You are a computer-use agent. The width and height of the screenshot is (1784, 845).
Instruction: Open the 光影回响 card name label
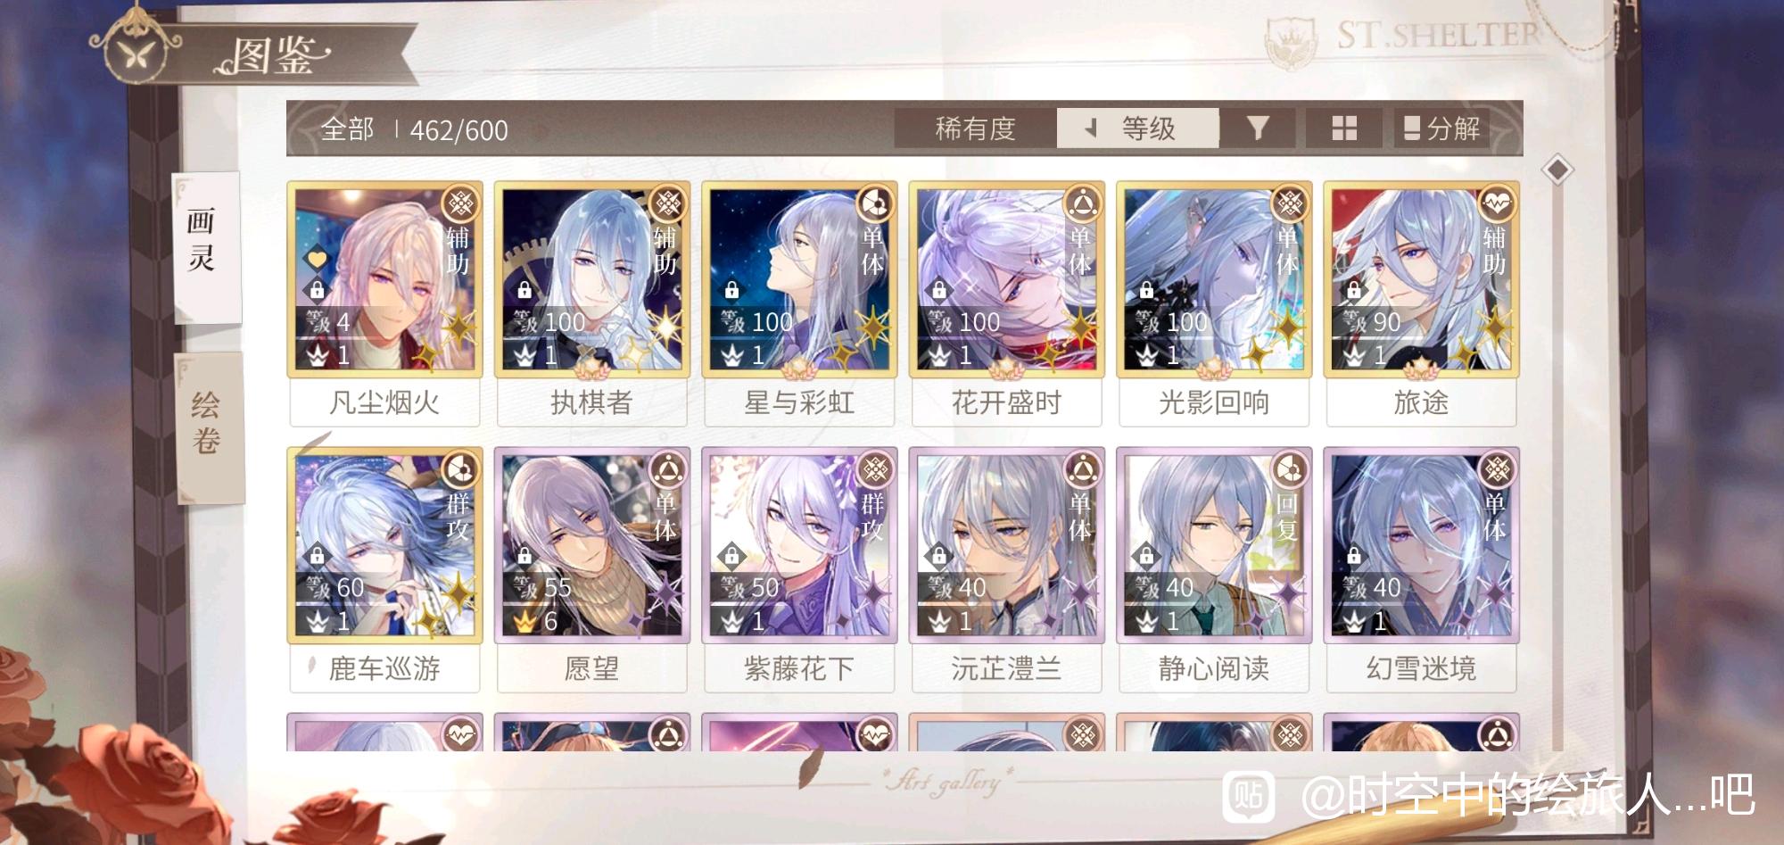pos(1213,403)
